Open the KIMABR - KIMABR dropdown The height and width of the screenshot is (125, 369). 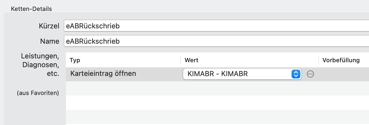point(242,74)
